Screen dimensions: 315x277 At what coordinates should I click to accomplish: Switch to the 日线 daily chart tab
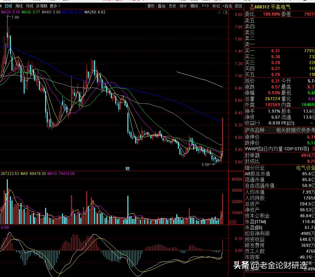click(x=8, y=6)
